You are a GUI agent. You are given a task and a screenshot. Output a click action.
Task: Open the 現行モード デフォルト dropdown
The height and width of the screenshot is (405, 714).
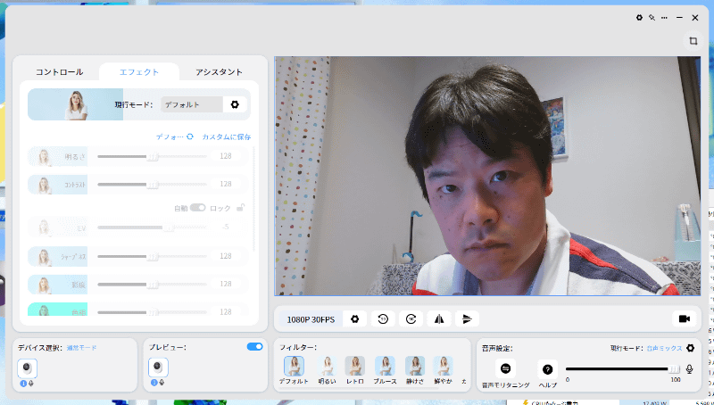[192, 104]
